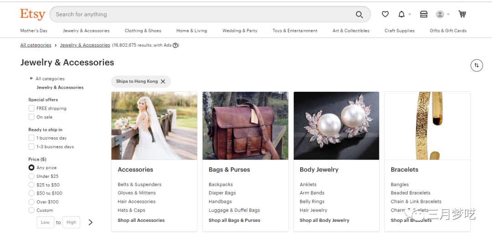Screen dimensions: 492x236
Task: Open the shopping cart
Action: click(462, 15)
